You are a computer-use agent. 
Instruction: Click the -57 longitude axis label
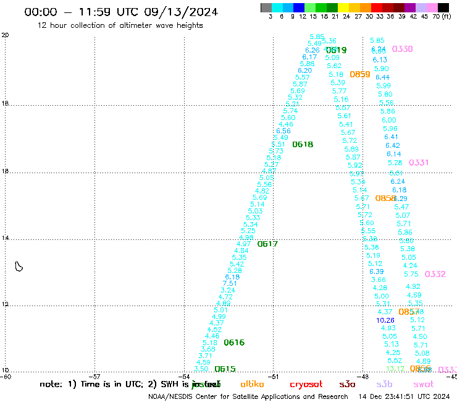[94, 377]
